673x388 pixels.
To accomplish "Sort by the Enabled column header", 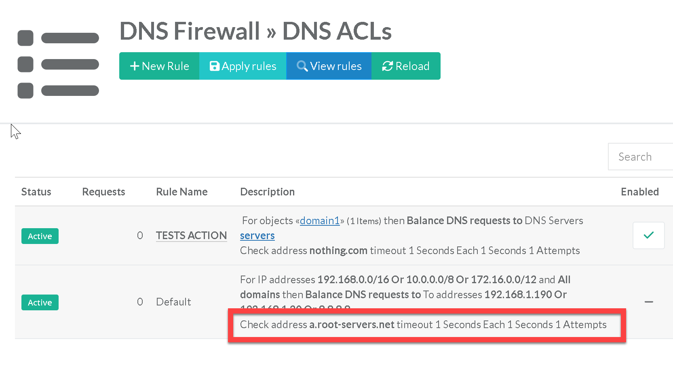I will 639,192.
